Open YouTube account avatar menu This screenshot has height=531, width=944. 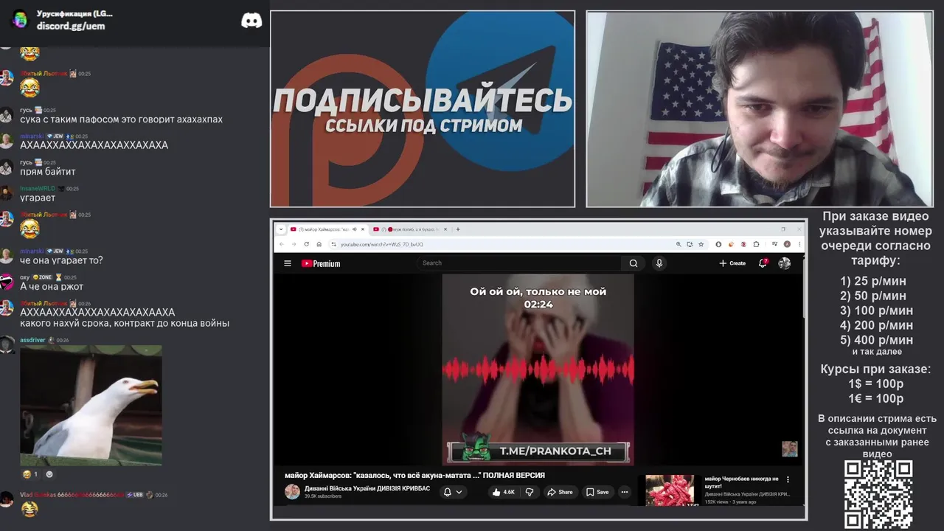pyautogui.click(x=785, y=263)
